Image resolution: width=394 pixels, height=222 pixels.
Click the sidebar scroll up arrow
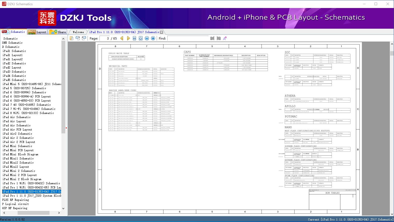pos(63,39)
